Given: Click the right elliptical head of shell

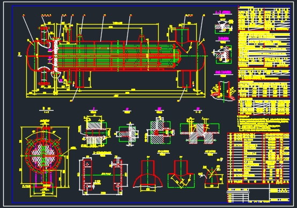Looking at the screenshot, I should click(202, 56).
